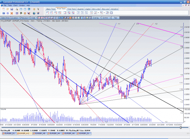Click the Print icon
The width and height of the screenshot is (190, 139).
pyautogui.click(x=17, y=9)
